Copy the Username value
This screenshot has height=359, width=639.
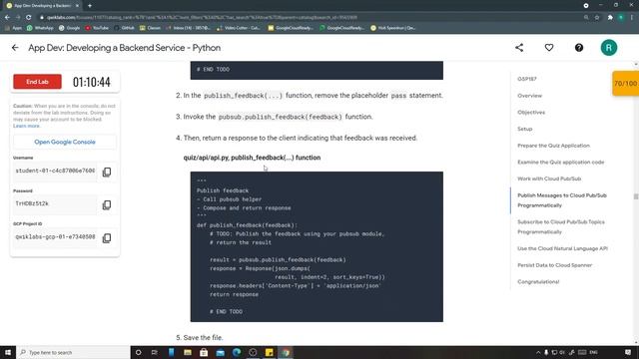(107, 172)
